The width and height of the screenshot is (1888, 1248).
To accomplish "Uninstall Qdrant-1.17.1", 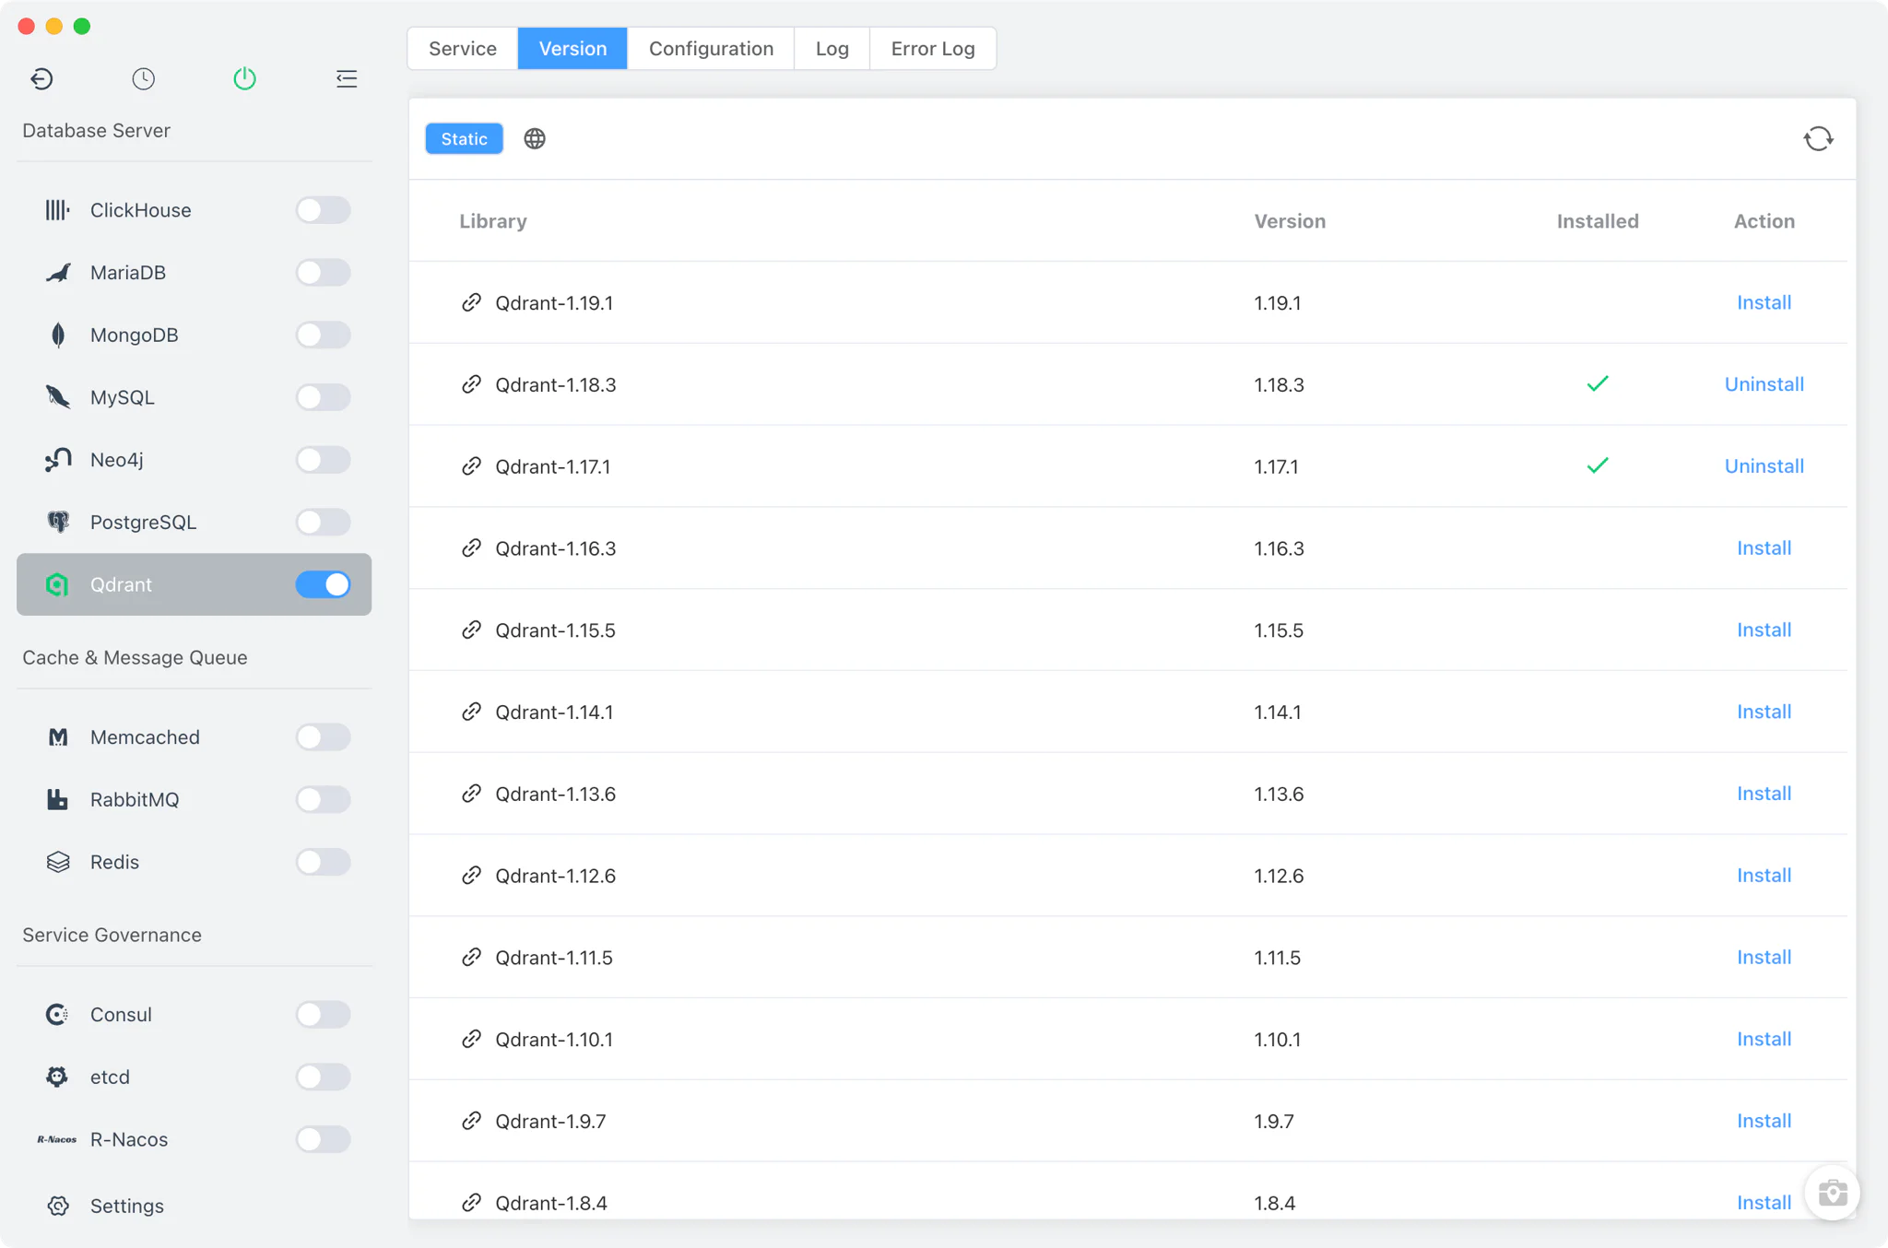I will [x=1764, y=466].
